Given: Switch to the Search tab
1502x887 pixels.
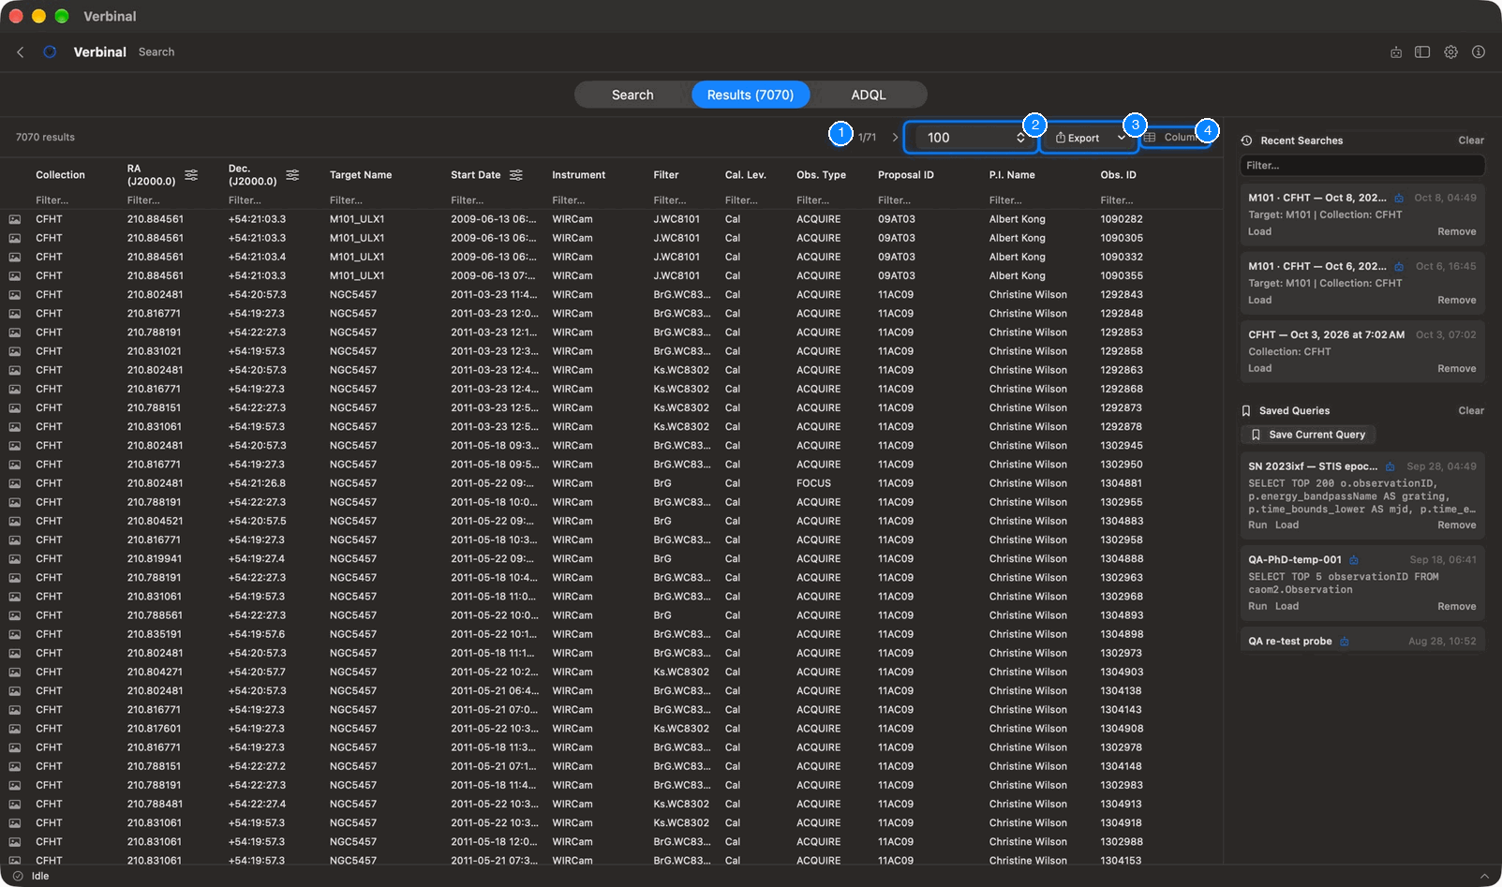Looking at the screenshot, I should [632, 95].
